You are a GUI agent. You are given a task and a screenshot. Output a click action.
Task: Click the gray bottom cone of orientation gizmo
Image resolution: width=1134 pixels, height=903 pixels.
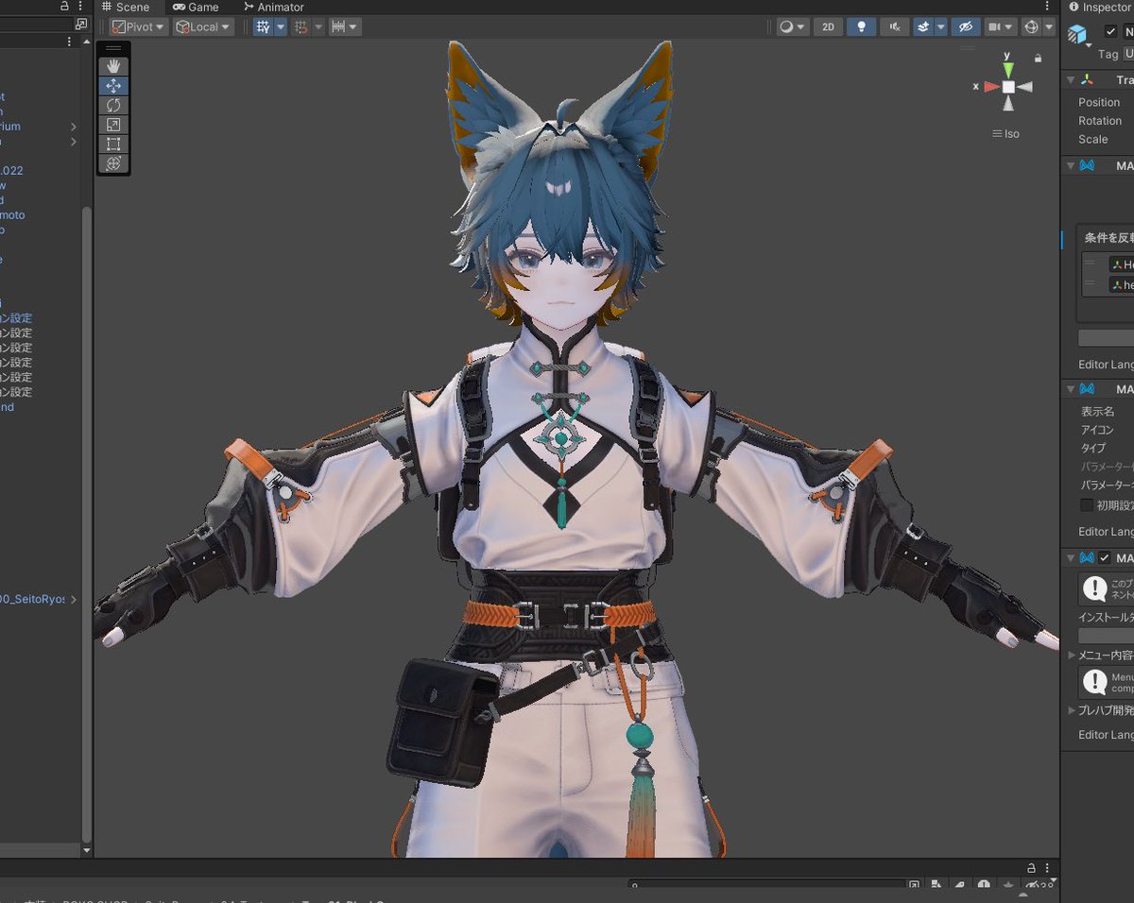pyautogui.click(x=1008, y=104)
